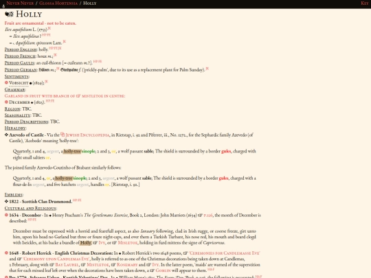Click the pointing hand icon before Rosemary
This screenshot has width=371, height=278.
tap(113, 264)
